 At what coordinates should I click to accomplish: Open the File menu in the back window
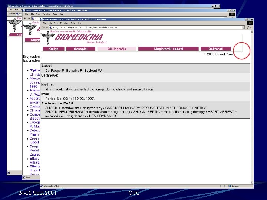point(11,10)
